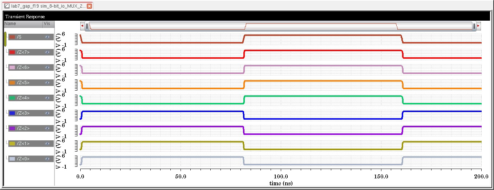This screenshot has height=190, width=494.
Task: Hide the /Z<6> trace via eye icon
Action: point(47,67)
